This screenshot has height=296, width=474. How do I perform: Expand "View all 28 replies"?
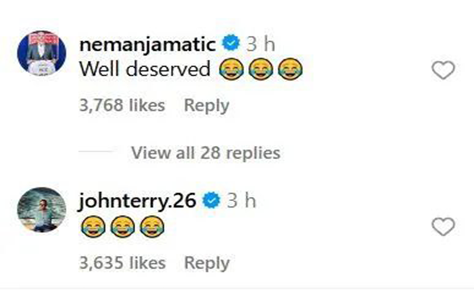205,152
